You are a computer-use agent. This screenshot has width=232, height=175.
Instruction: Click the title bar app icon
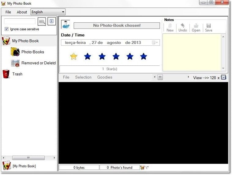click(x=4, y=3)
